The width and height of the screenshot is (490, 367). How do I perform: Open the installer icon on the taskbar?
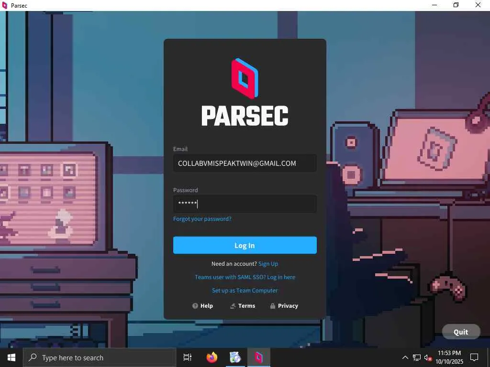[235, 357]
